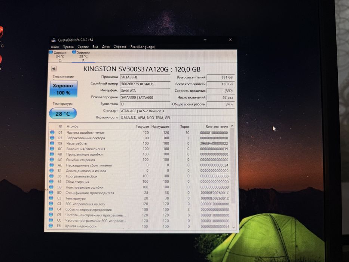The width and height of the screenshot is (349, 262).
Task: Click the rotation rate ---- (SSD) value
Action: tap(220, 91)
